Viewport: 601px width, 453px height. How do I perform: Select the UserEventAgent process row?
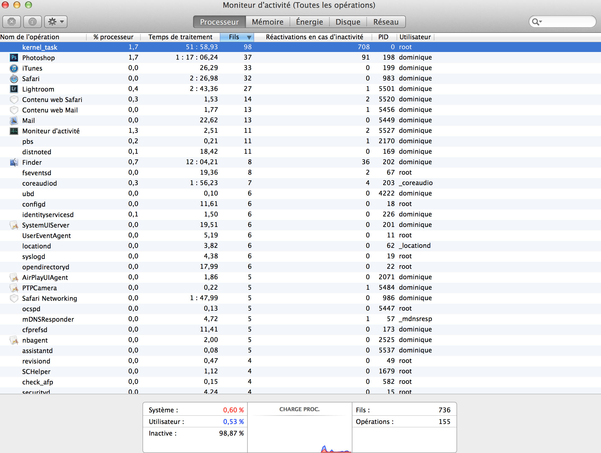(300, 235)
